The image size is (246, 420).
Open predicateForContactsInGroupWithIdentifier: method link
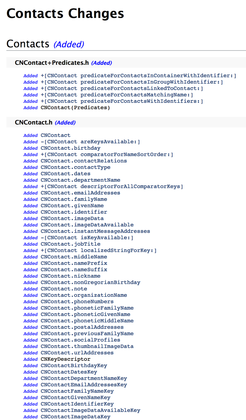132,82
